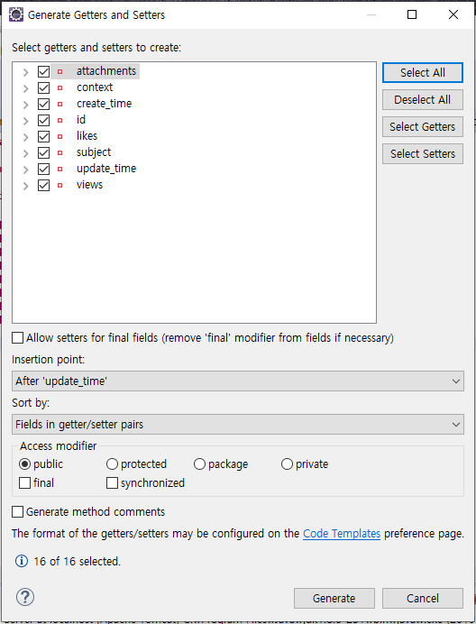Tick the synchronized modifier checkbox
Viewport: 476px width, 624px height.
tap(112, 482)
